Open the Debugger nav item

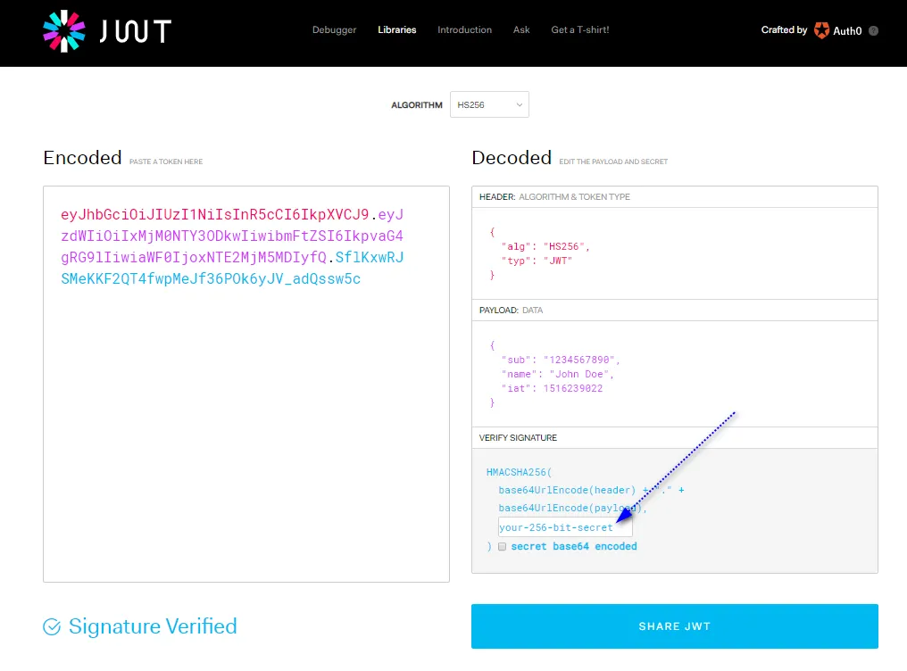pyautogui.click(x=335, y=30)
